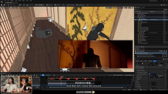This screenshot has width=168, height=94.
Task: Set Mobility to Static
Action: (151, 65)
